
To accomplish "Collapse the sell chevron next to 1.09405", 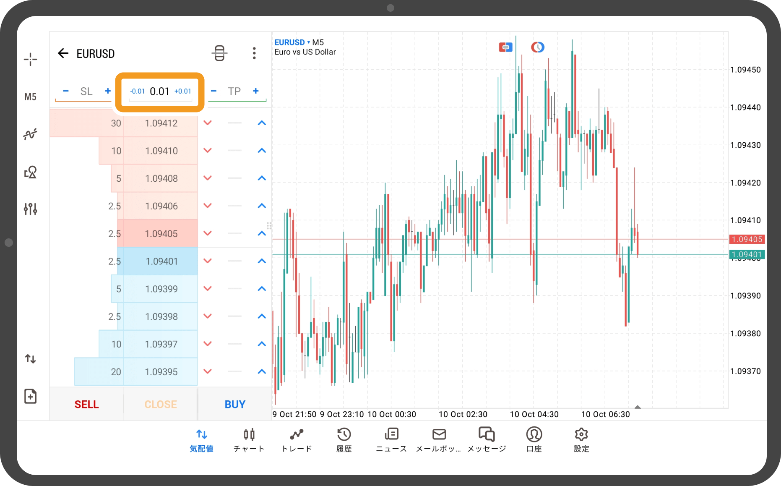I will [x=208, y=233].
